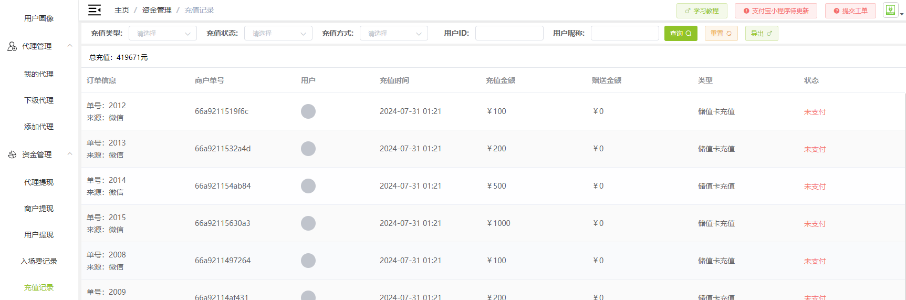
Task: Click 未支付 status in row 2014
Action: point(815,187)
